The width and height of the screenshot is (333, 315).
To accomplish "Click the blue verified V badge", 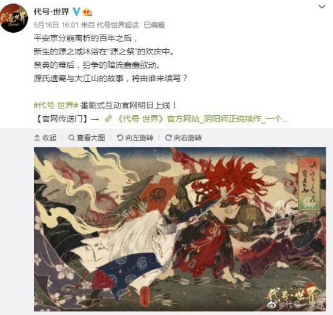I will click(76, 12).
